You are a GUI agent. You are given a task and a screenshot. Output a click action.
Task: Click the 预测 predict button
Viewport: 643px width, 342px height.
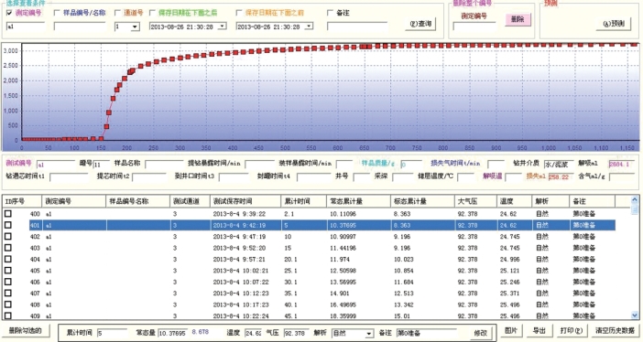coord(614,24)
